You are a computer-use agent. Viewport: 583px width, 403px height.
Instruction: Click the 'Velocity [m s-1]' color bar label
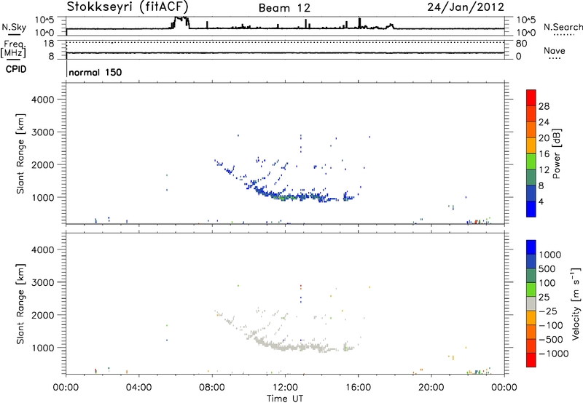576,303
